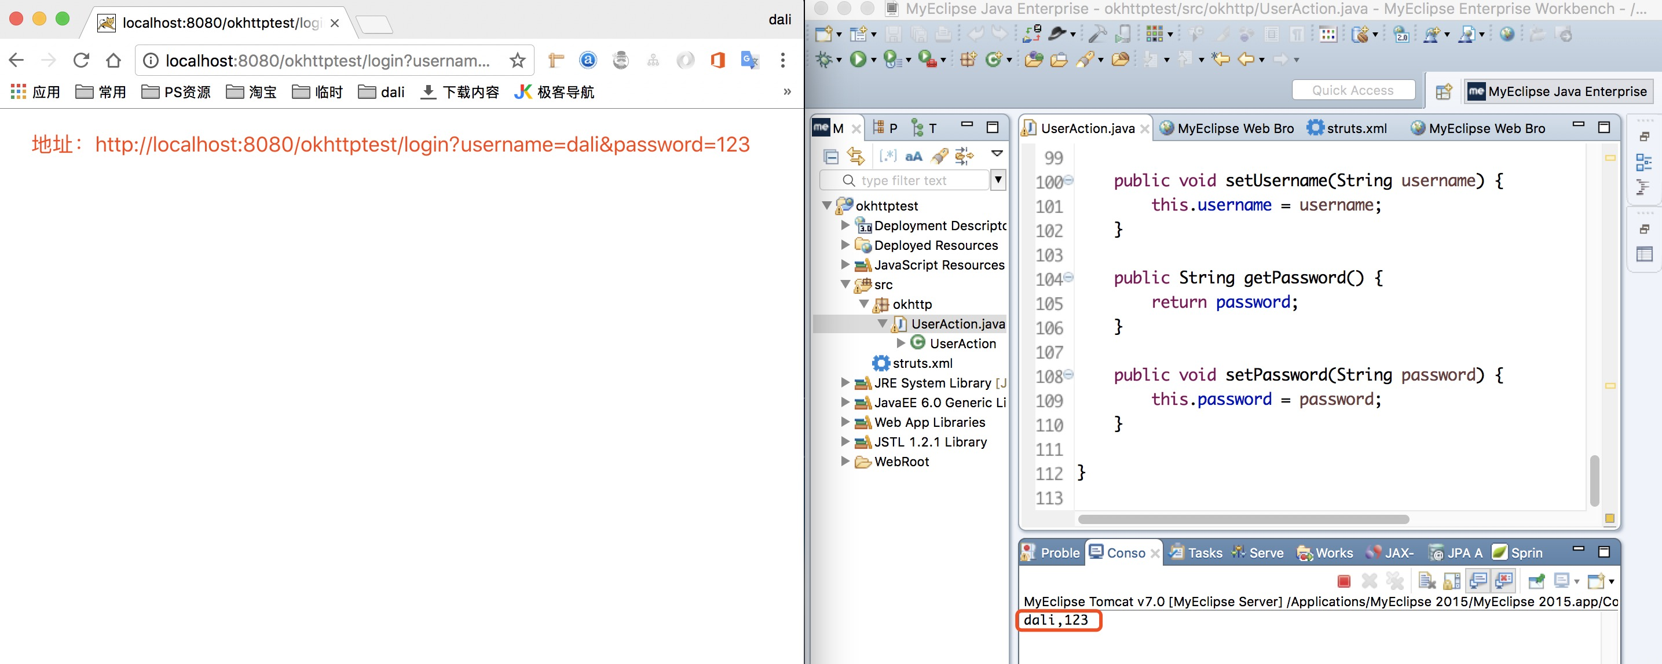Click the Chrome reload page button
Image resolution: width=1662 pixels, height=664 pixels.
[81, 61]
